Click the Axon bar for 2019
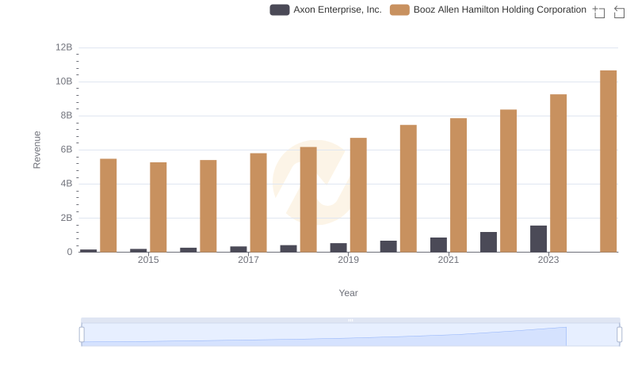The image size is (634, 365). [338, 248]
